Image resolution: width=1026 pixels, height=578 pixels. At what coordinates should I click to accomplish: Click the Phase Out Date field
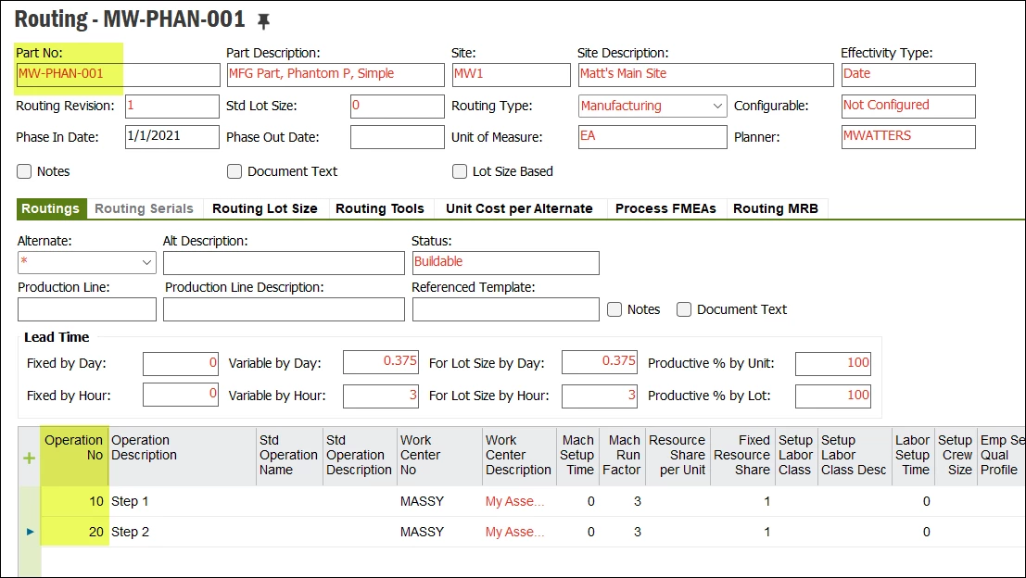(x=398, y=137)
